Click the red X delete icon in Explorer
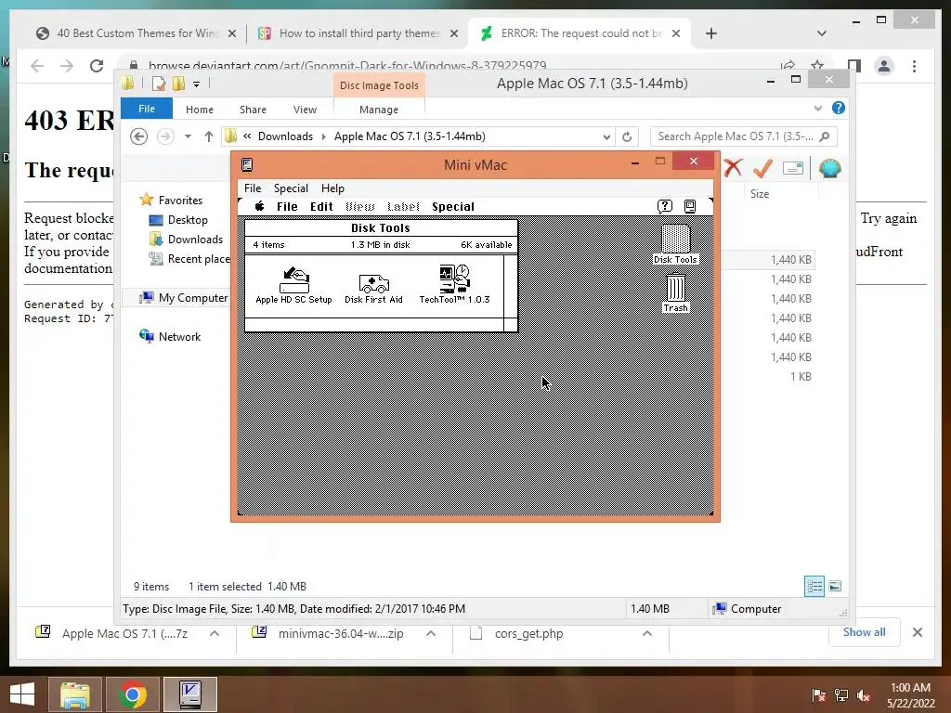951x713 pixels. coord(733,168)
